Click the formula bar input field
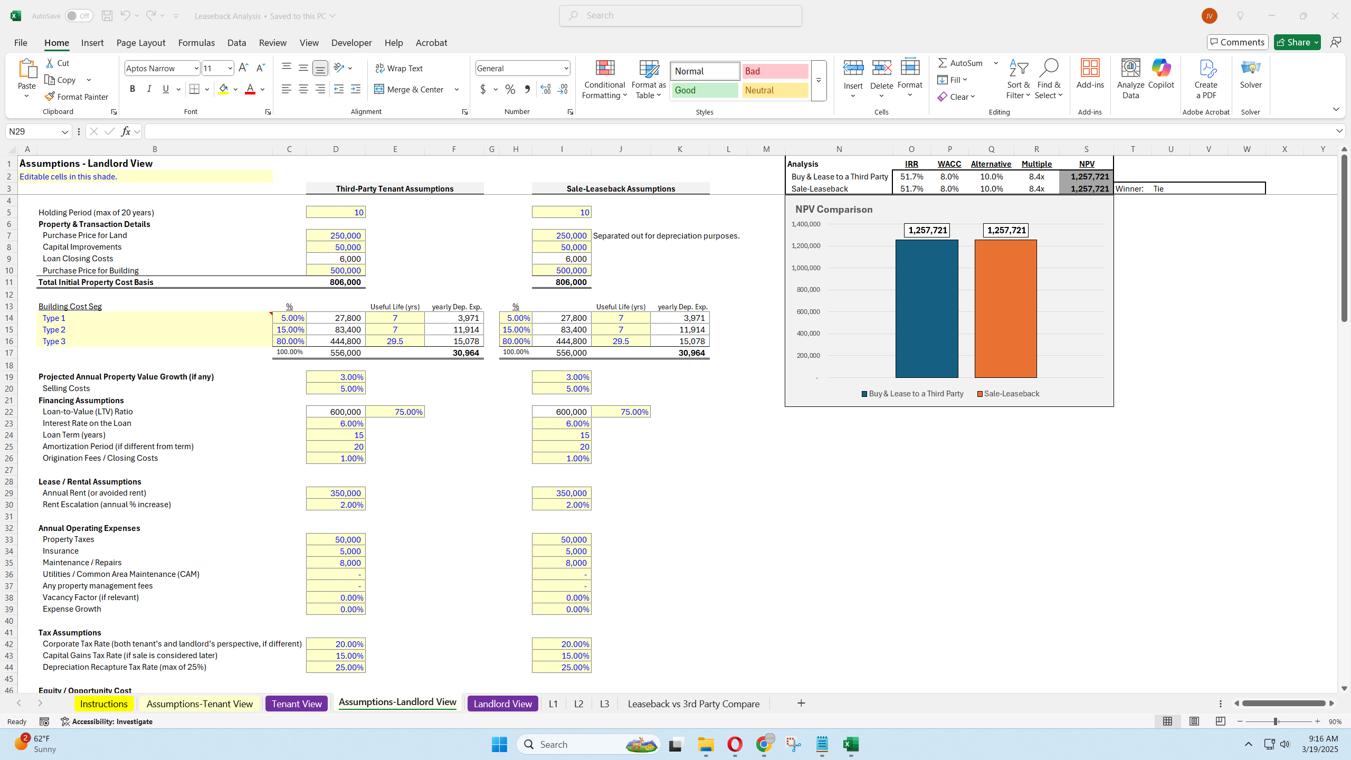The image size is (1351, 760). (739, 131)
